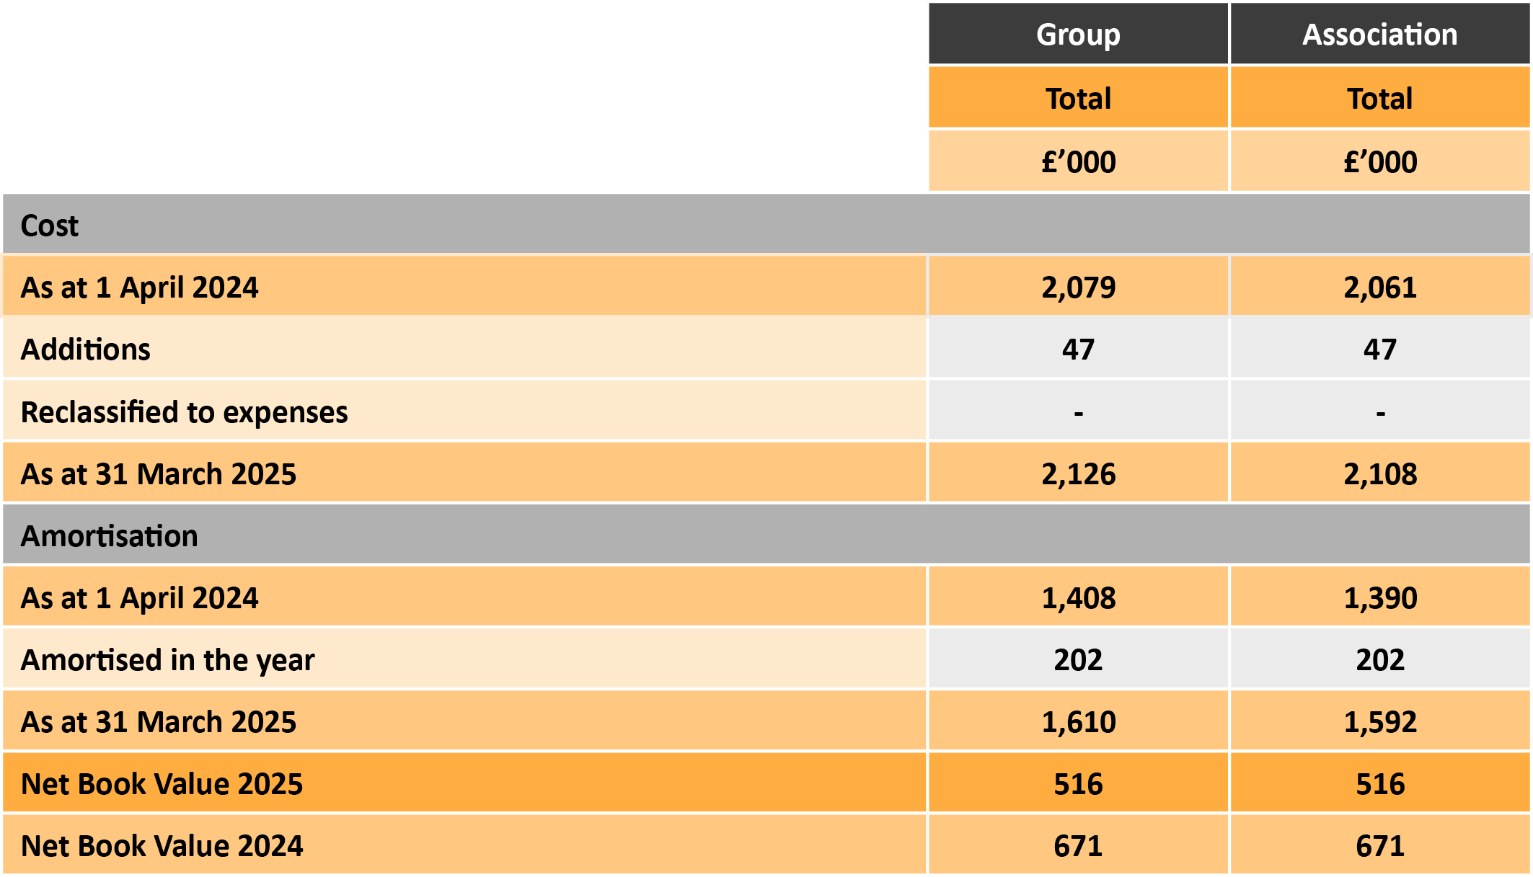This screenshot has width=1533, height=877.
Task: Select Group's 202 amortised in the year value
Action: tap(1078, 660)
